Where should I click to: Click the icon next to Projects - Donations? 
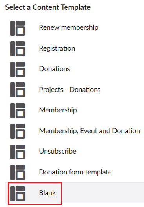18,90
